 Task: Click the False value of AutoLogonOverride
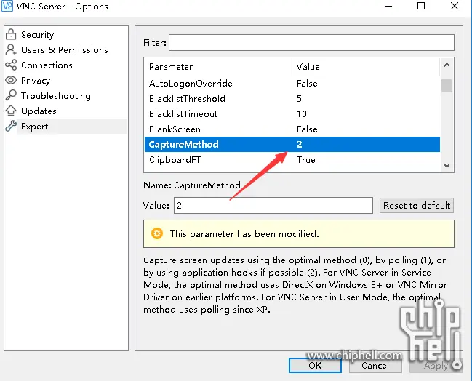click(x=307, y=84)
